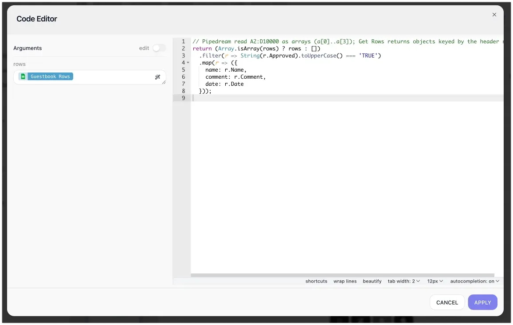
Task: Click the 'TRUE' string on line 3
Action: 368,56
